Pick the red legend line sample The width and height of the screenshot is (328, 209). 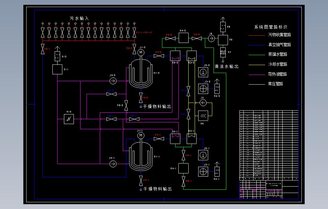click(257, 36)
